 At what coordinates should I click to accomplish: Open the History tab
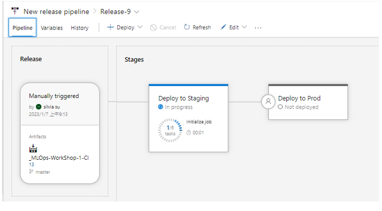tap(79, 28)
